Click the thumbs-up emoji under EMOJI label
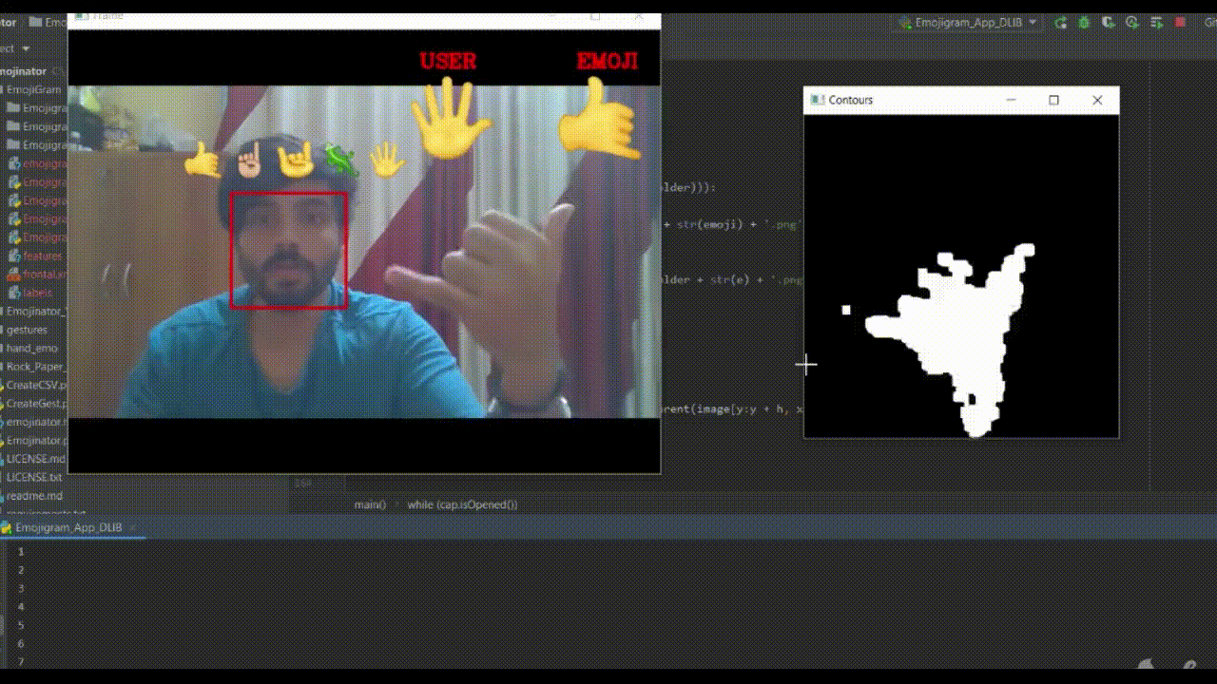Image resolution: width=1217 pixels, height=684 pixels. [x=597, y=121]
